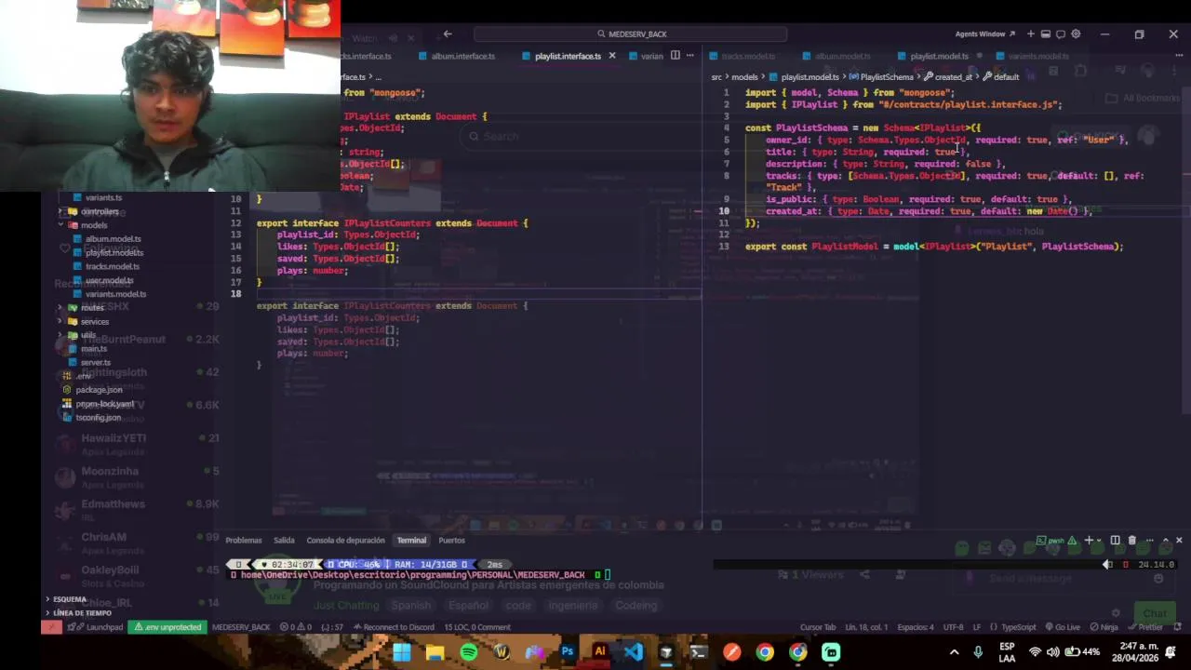Open the Puertos panel tab
Viewport: 1191px width, 670px height.
451,541
